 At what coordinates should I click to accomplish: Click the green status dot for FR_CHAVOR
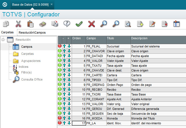(60, 51)
